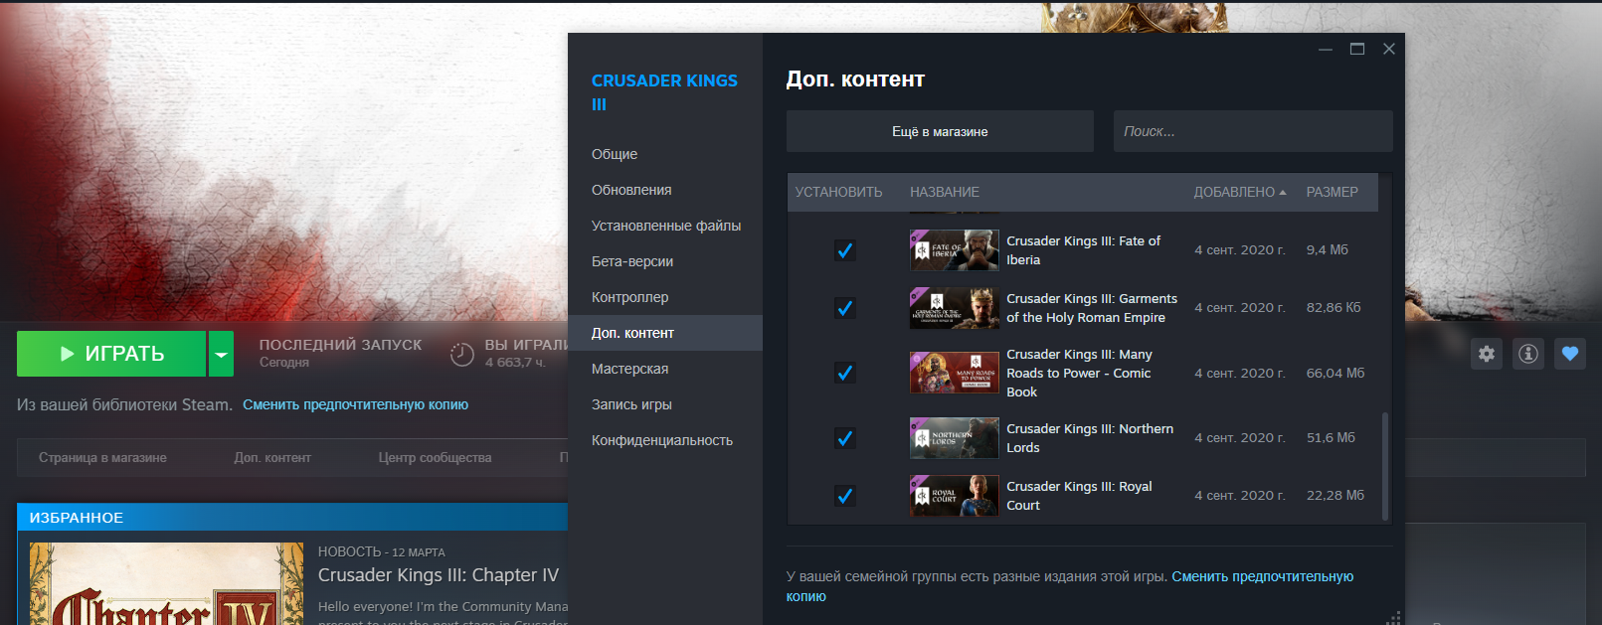Screen dimensions: 1602x625
Task: Open Общие settings section
Action: [665, 154]
